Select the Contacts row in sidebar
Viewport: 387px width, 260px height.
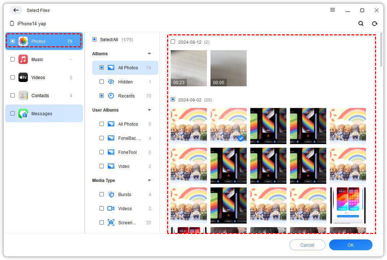44,95
